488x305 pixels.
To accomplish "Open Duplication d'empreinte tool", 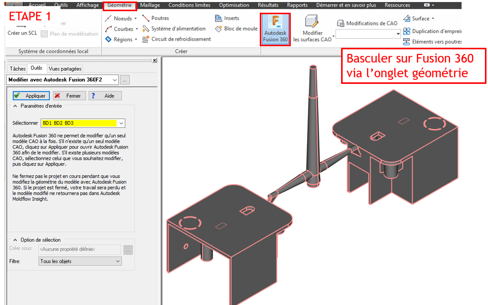I will click(x=432, y=31).
